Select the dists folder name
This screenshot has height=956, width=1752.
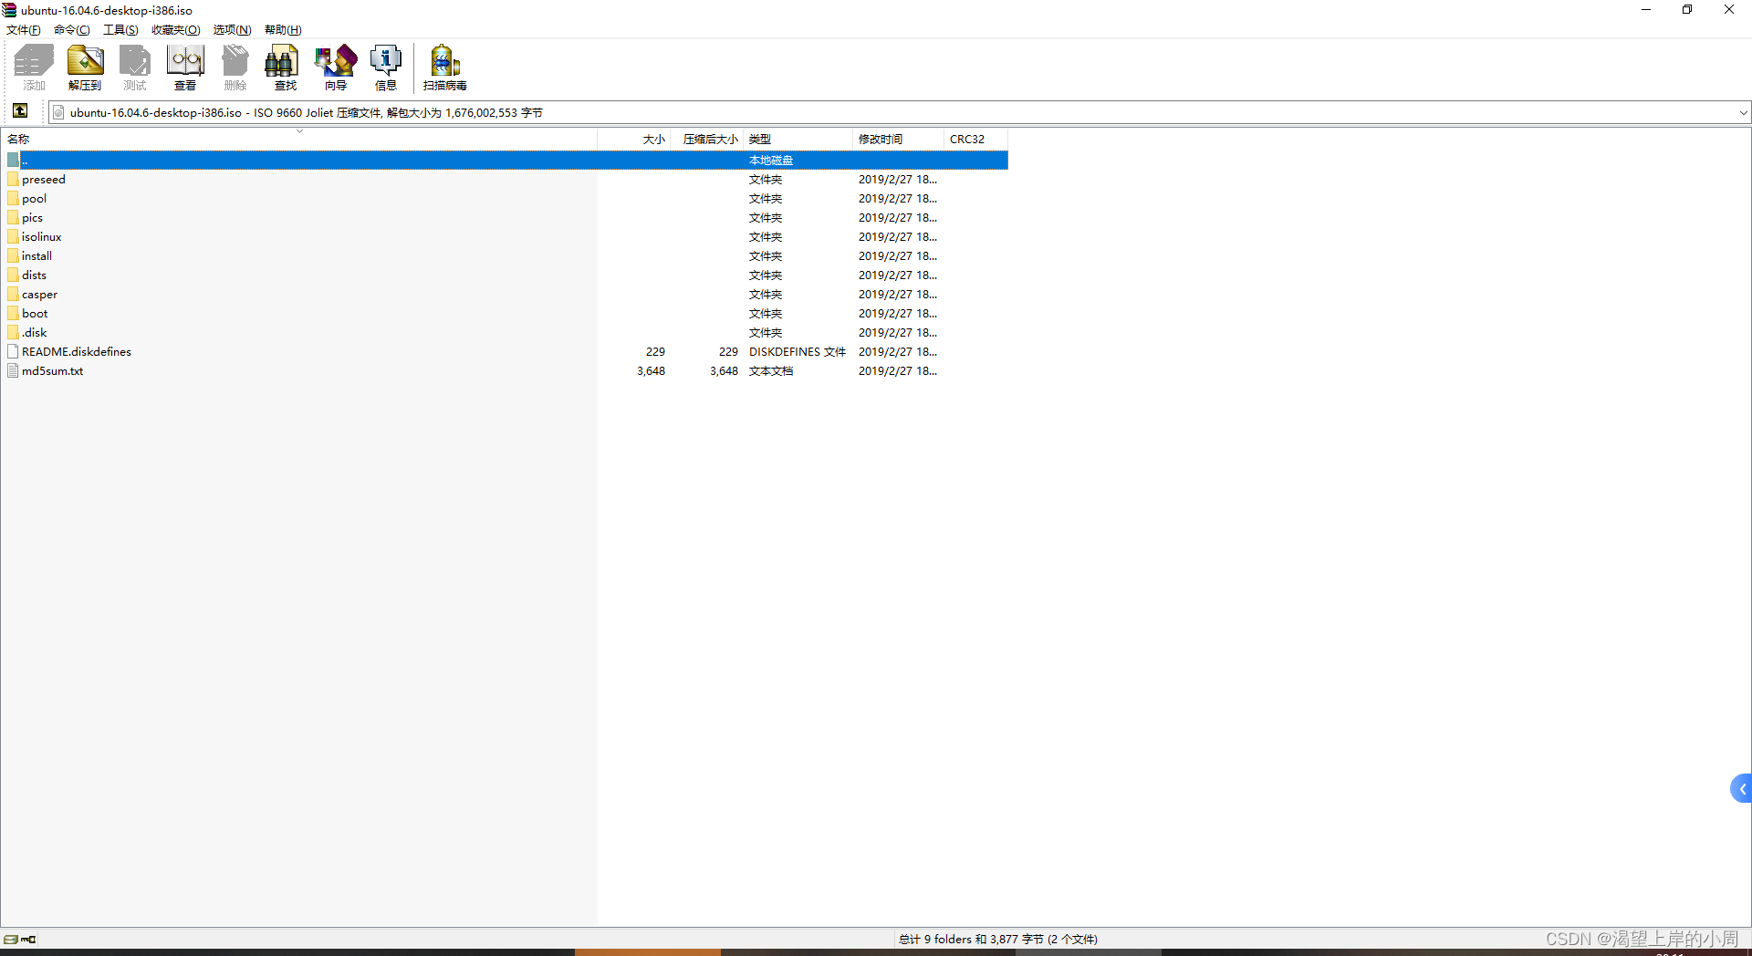tap(35, 275)
